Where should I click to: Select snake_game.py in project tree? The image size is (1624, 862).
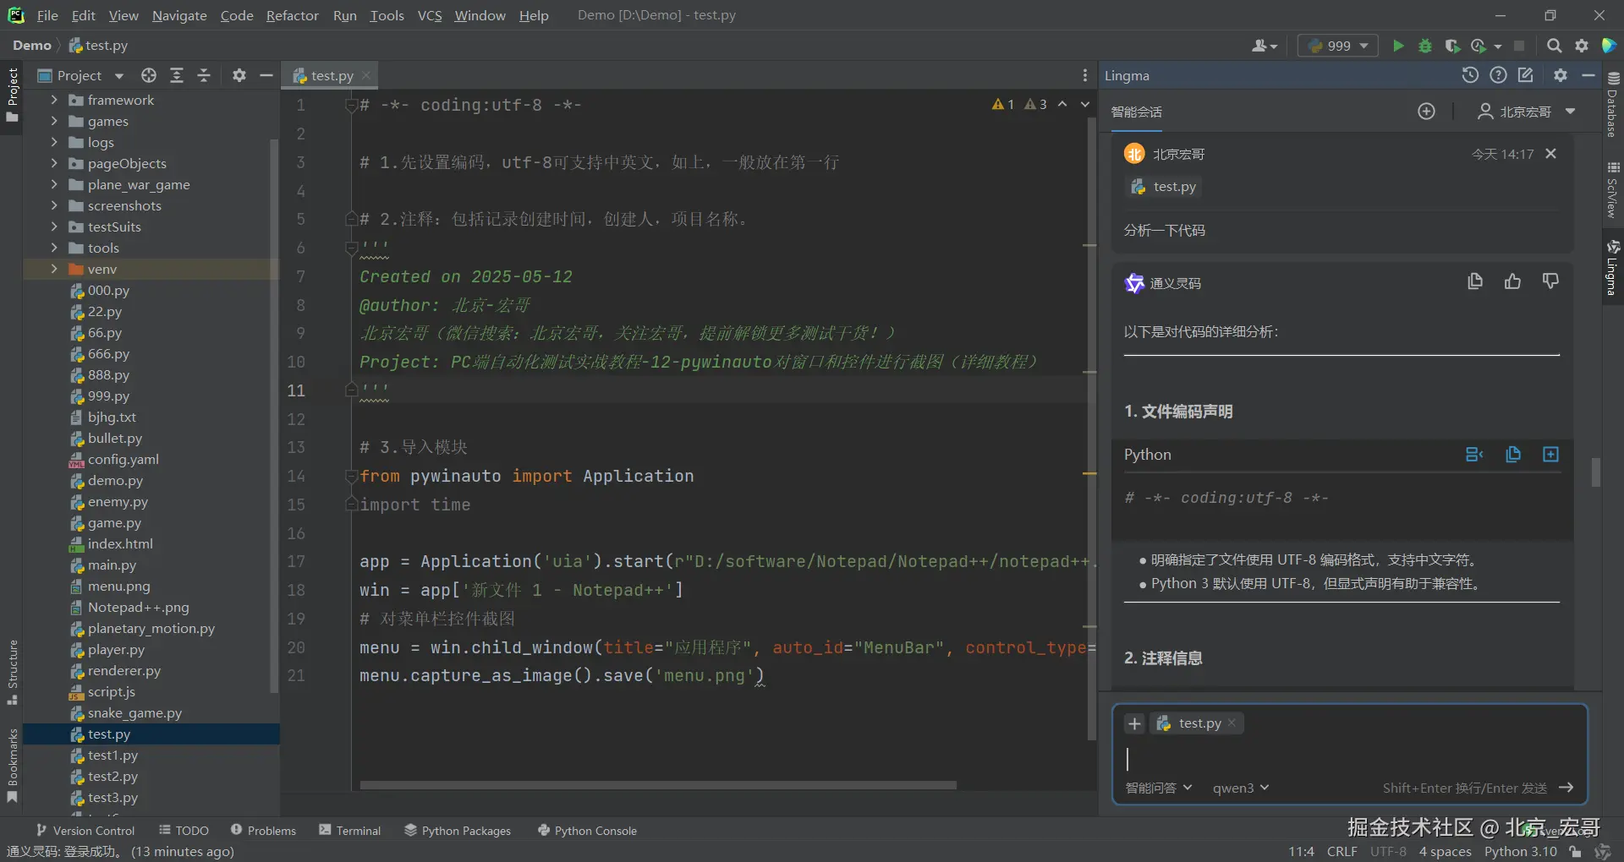click(134, 713)
